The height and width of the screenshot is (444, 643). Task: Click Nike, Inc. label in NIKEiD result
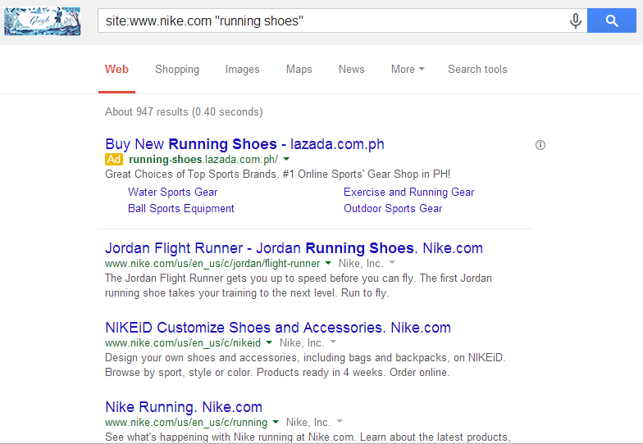pos(302,342)
